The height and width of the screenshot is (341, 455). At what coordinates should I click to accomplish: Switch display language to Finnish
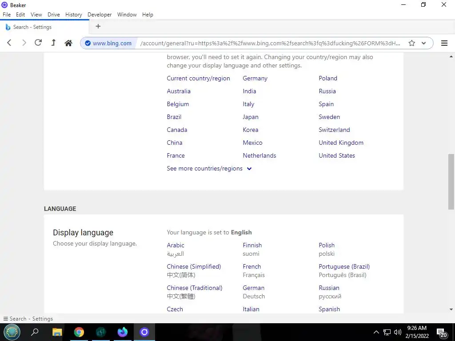click(252, 245)
